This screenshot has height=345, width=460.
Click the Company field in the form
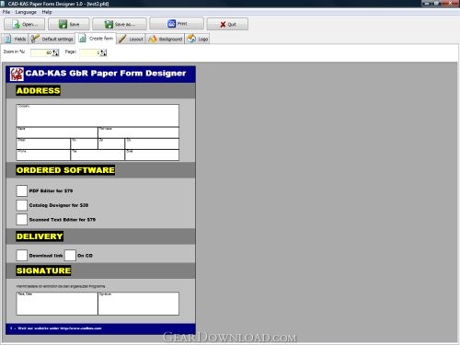pyautogui.click(x=98, y=116)
